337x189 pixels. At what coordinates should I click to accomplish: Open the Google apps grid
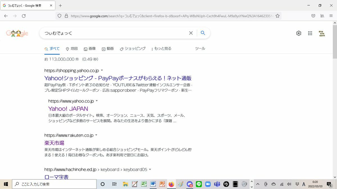(310, 33)
